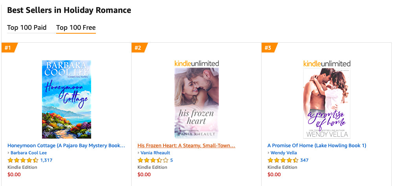Screen dimensions: 394x186
Task: Open the A Promise of Home cover
Action: [x=326, y=103]
